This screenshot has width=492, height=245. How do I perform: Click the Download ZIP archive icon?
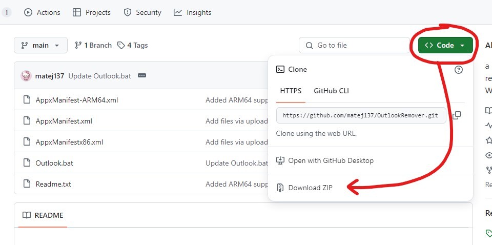click(x=280, y=188)
